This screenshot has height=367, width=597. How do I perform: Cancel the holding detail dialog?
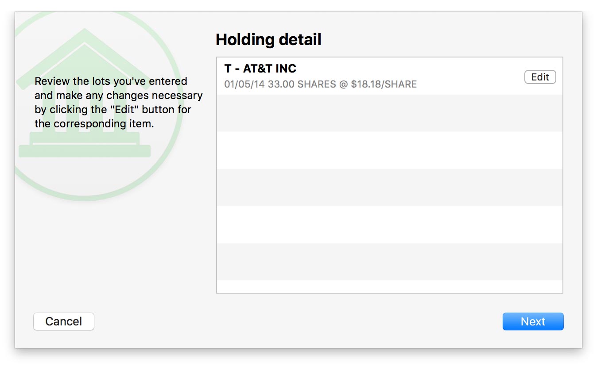tap(64, 321)
